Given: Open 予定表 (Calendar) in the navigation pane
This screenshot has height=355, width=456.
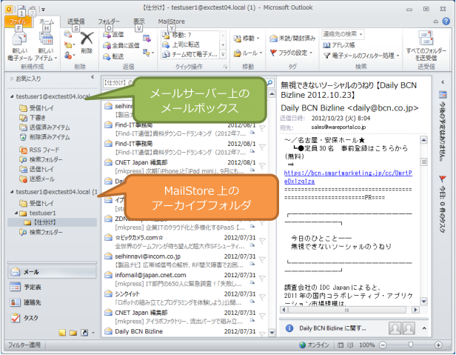Looking at the screenshot, I should (32, 287).
